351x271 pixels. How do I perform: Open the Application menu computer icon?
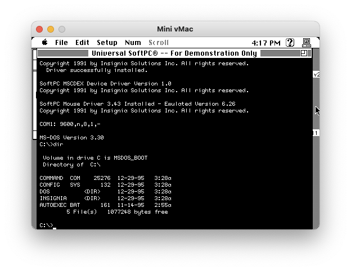(x=307, y=42)
